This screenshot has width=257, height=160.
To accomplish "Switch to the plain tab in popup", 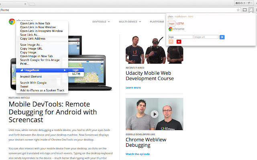I will (170, 16).
